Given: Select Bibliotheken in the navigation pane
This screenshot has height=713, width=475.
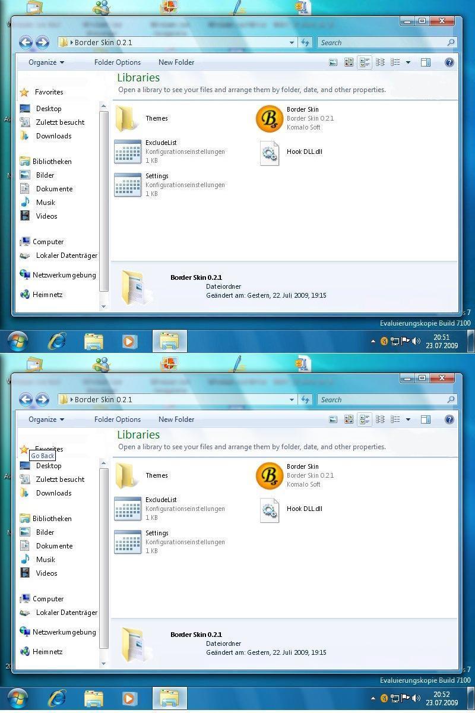Looking at the screenshot, I should [52, 161].
